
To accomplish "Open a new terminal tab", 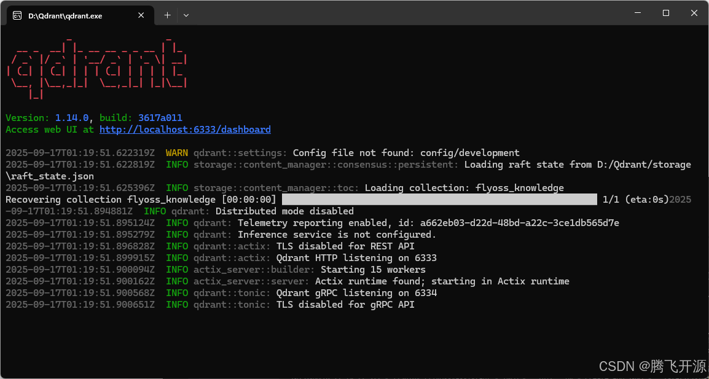I will (x=167, y=15).
